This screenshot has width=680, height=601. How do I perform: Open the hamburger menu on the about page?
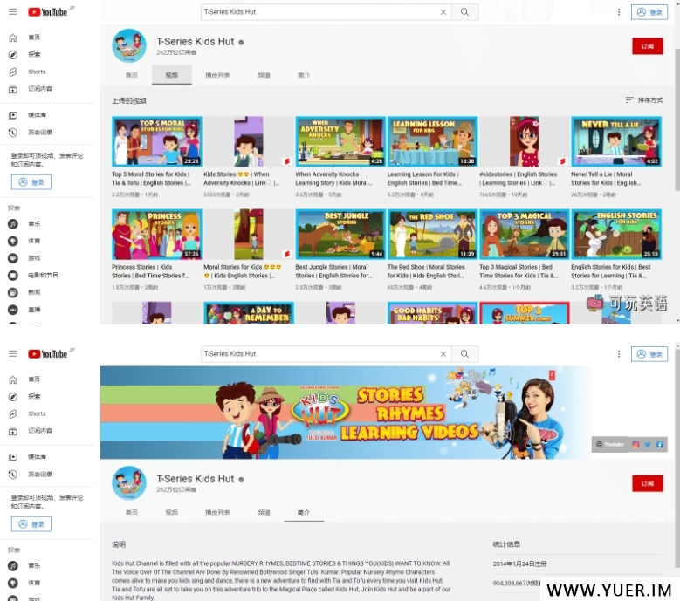tap(13, 353)
